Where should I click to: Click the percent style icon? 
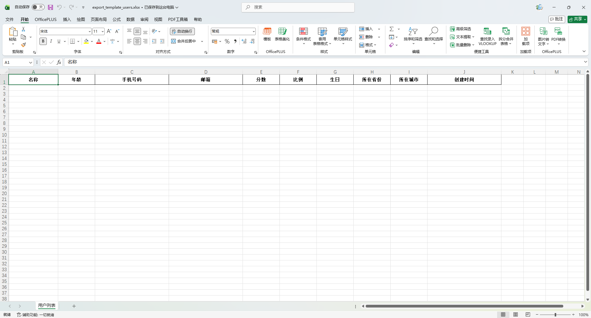coord(227,41)
